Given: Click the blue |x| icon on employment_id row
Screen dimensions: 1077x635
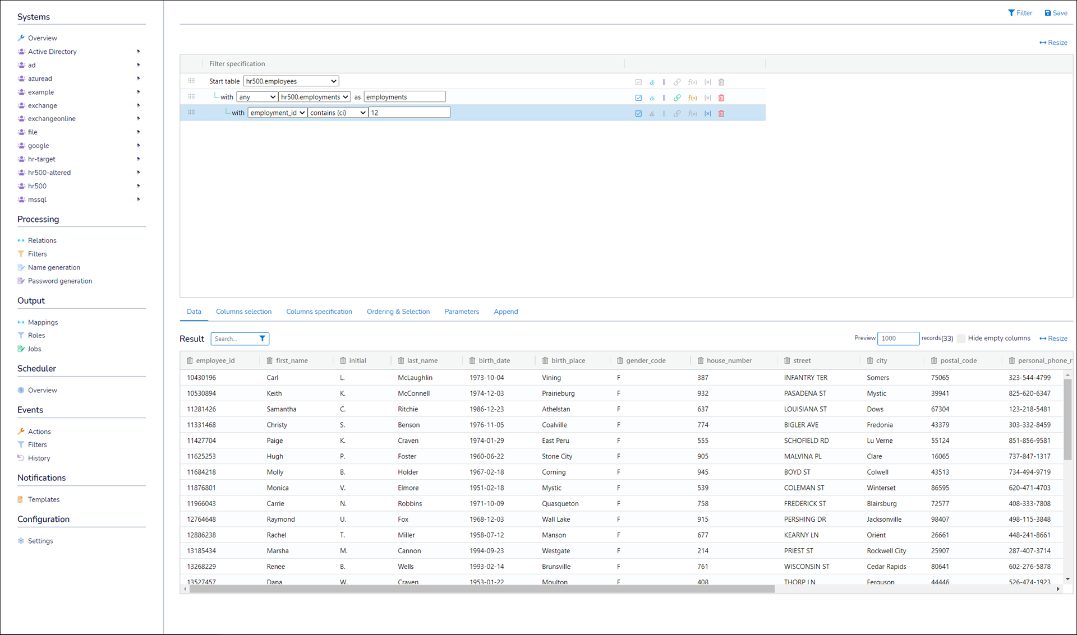Looking at the screenshot, I should 707,113.
